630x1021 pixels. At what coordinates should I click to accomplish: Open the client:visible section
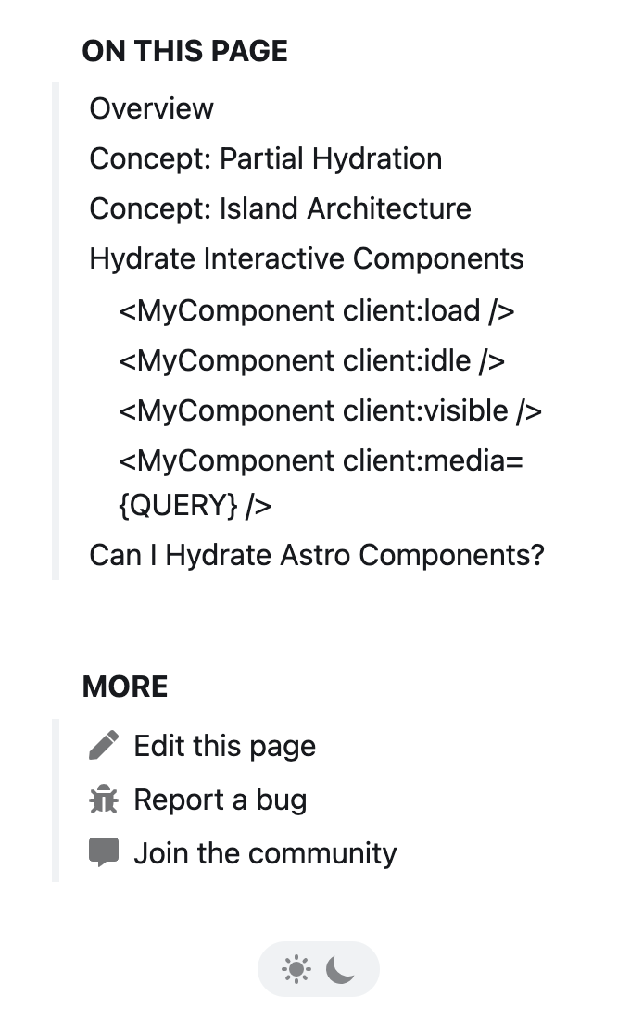coord(330,410)
